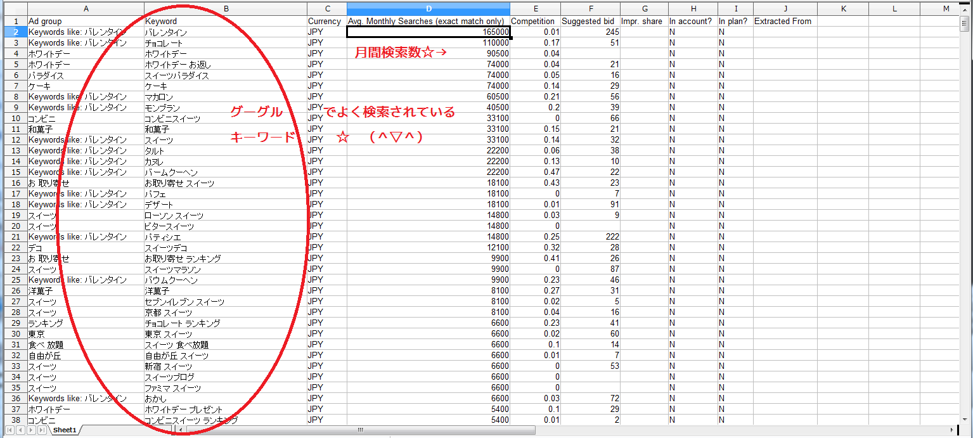The height and width of the screenshot is (438, 973).
Task: Select the competition cell showing 0.43
Action: 535,183
